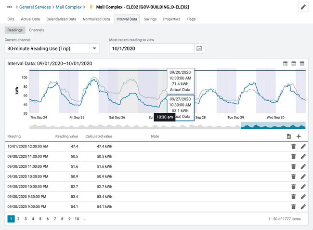
Task: Open the Savings tab
Action: click(x=150, y=19)
